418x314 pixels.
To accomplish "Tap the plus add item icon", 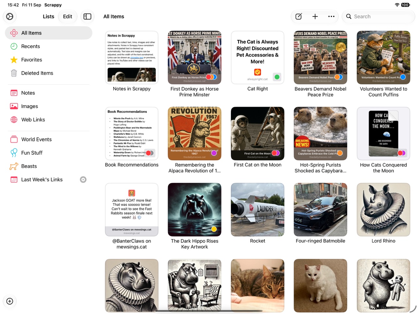I will click(x=315, y=16).
